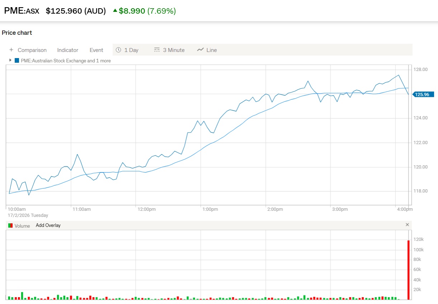
Task: Click the tall red volume bar at close
Action: click(x=408, y=270)
